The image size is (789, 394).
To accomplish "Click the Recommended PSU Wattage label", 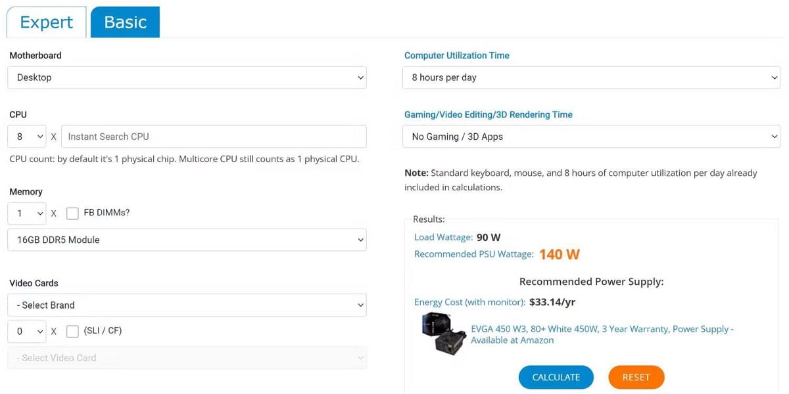I will (473, 254).
